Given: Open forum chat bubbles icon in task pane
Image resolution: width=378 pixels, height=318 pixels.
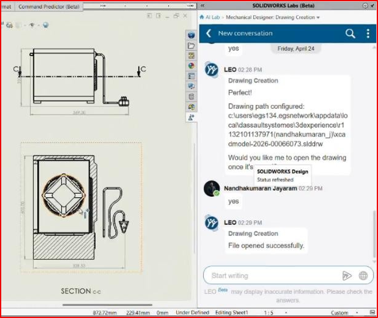Looking at the screenshot, I should pyautogui.click(x=191, y=86).
